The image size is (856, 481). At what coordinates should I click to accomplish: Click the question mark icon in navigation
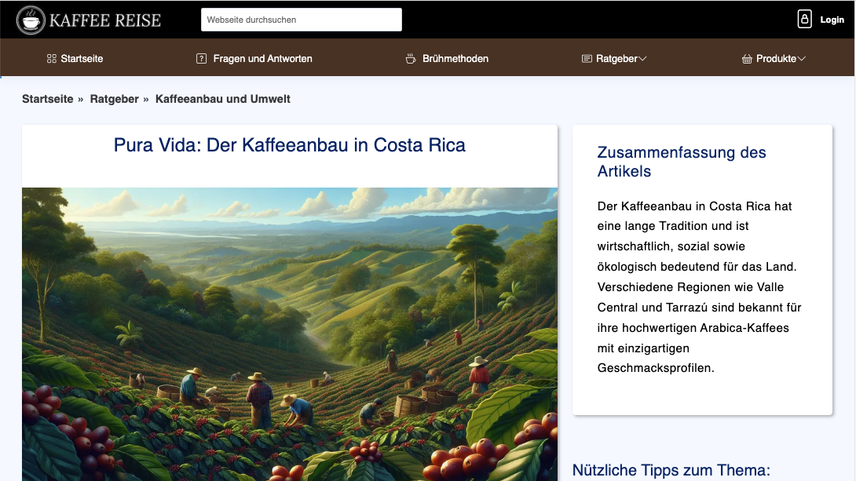201,59
